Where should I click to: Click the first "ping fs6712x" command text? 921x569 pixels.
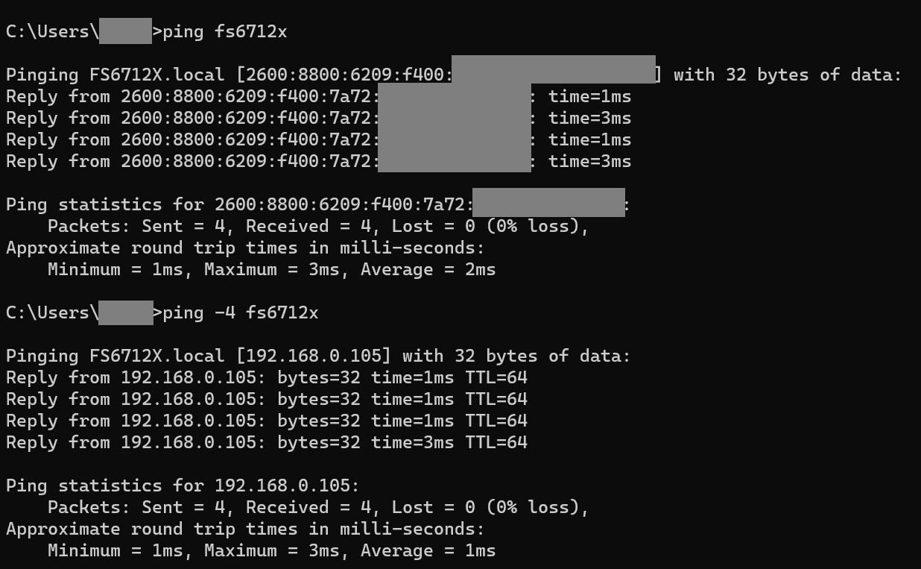coord(224,31)
